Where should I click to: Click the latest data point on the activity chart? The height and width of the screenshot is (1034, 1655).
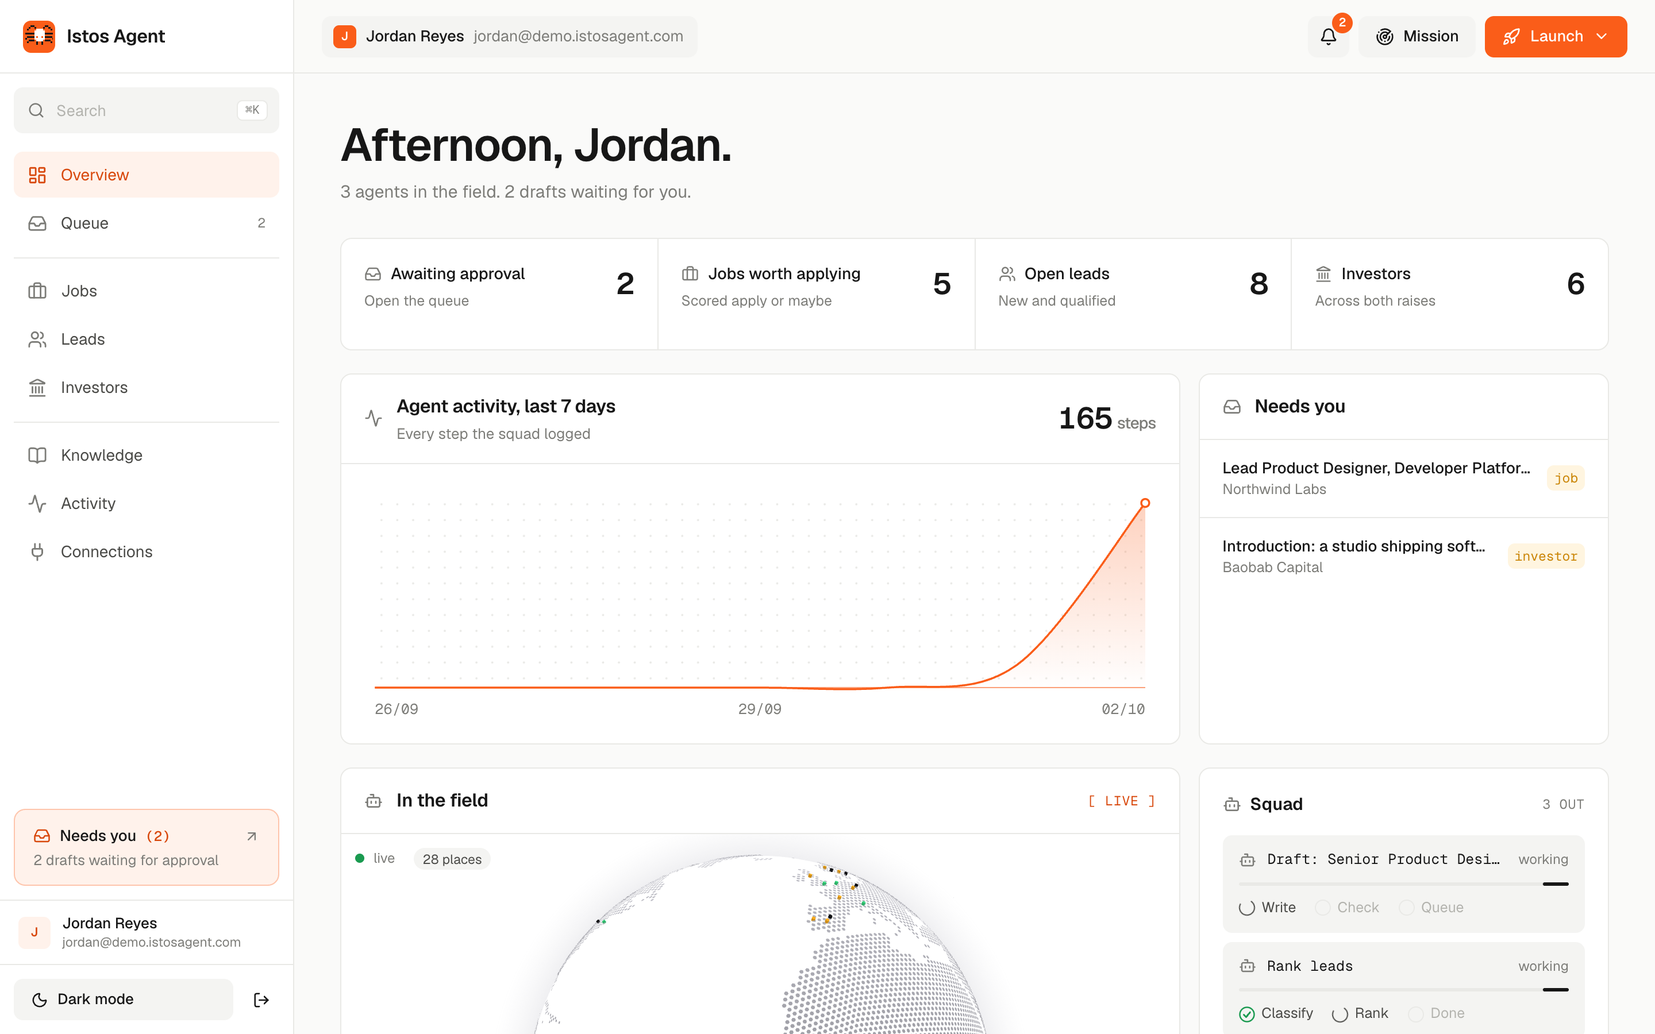pos(1145,503)
